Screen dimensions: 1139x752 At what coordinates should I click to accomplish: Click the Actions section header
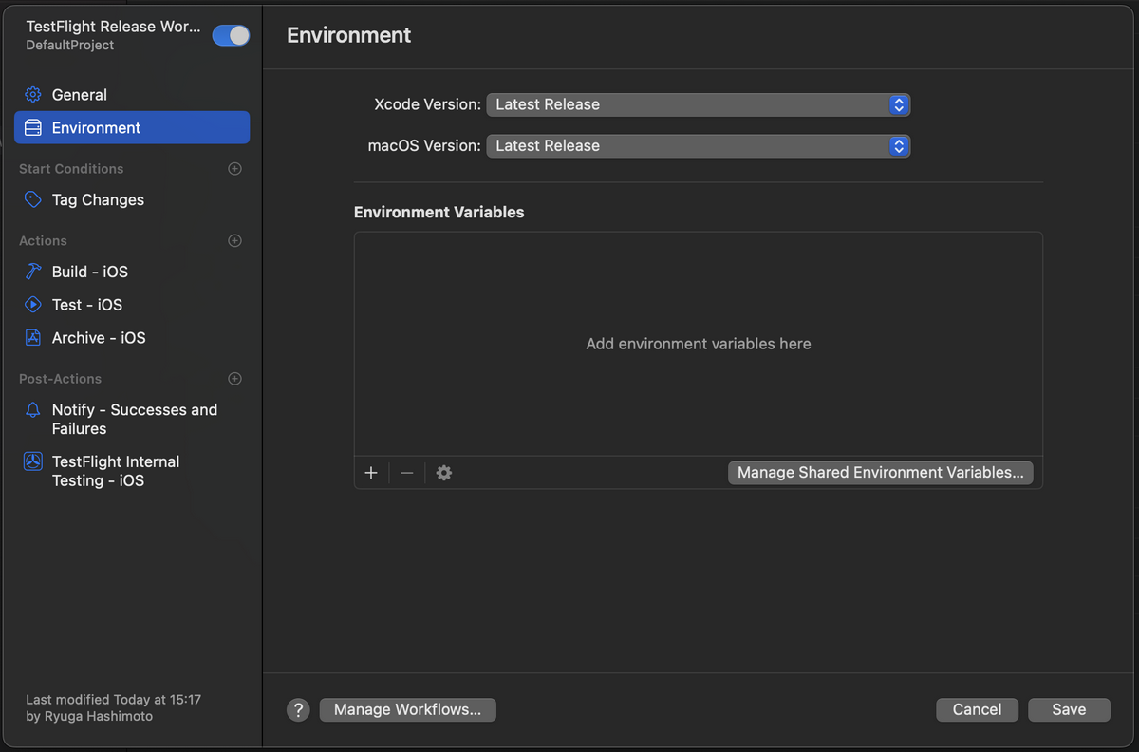click(43, 241)
